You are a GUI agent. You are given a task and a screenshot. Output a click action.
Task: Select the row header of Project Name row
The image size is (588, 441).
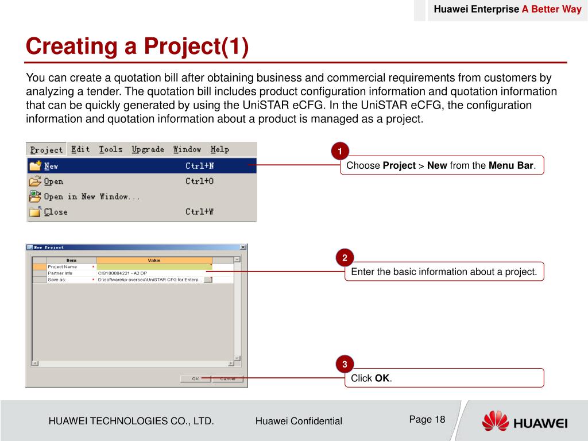point(40,266)
